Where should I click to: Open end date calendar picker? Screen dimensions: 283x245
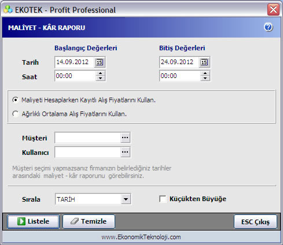point(204,62)
